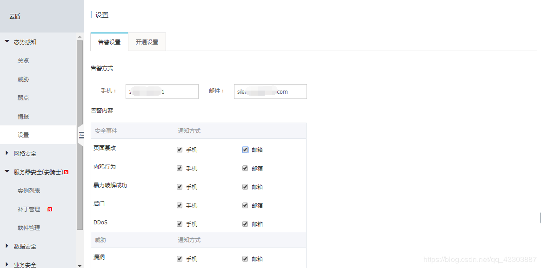Click the sidebar collapse handle icon
This screenshot has width=541, height=268.
point(81,135)
